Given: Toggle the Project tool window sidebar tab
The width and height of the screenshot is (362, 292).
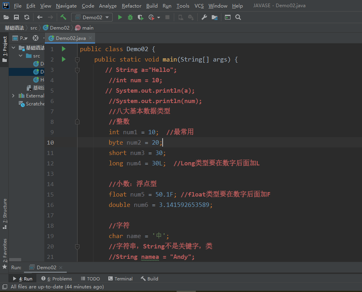Looking at the screenshot, I should pyautogui.click(x=4, y=48).
